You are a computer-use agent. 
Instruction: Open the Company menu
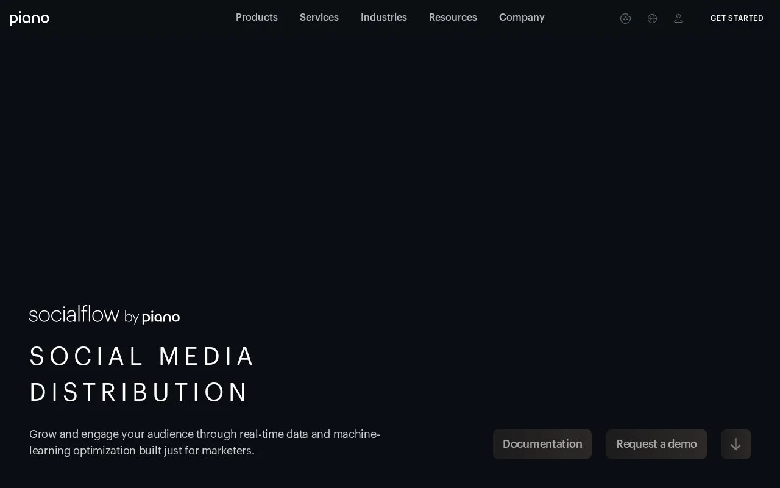522,18
